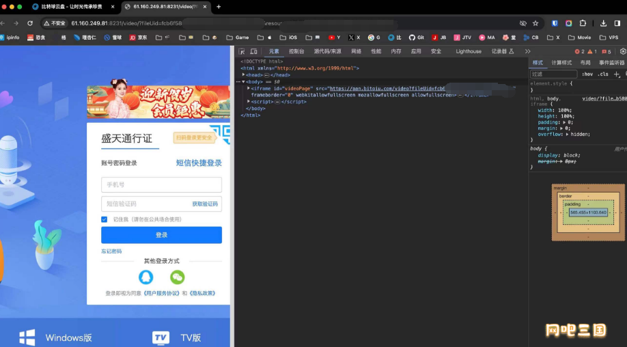Open the Lighthouse tab
Image resolution: width=627 pixels, height=347 pixels.
[x=469, y=51]
